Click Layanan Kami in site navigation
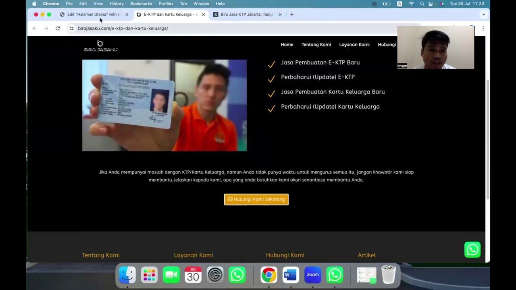This screenshot has width=516, height=290. [x=354, y=45]
